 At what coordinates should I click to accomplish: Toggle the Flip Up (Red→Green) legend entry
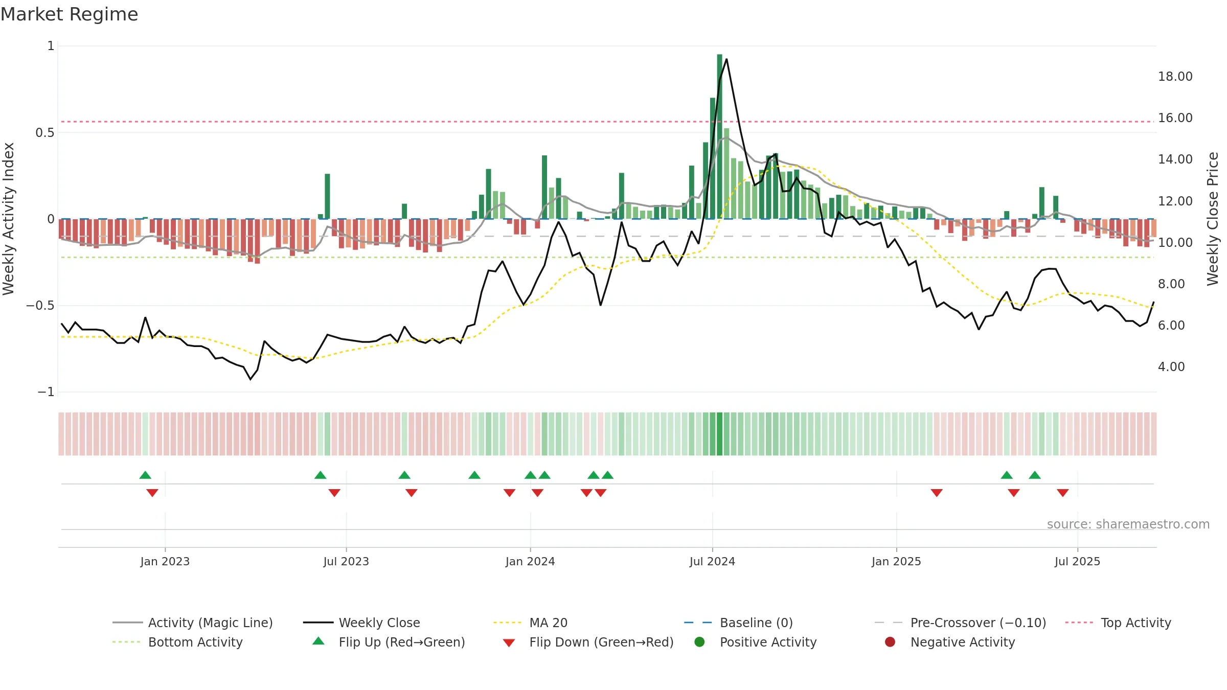(x=389, y=642)
